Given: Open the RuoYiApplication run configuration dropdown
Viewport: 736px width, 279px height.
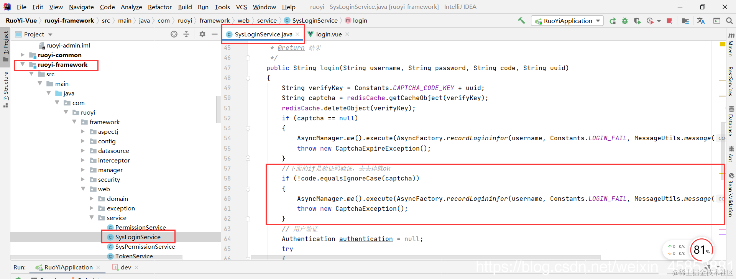Looking at the screenshot, I should [x=568, y=21].
